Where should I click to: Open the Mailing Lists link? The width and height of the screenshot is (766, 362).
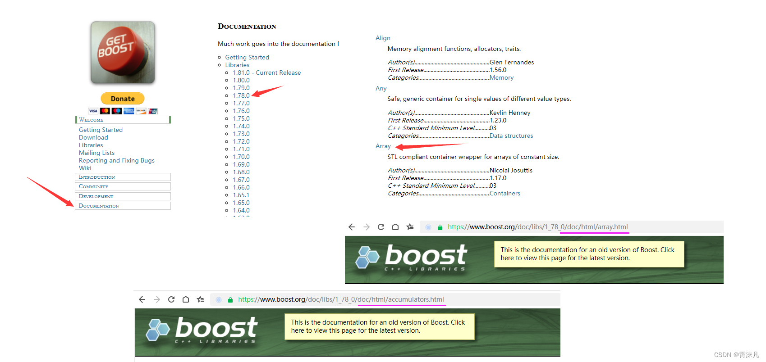point(96,153)
